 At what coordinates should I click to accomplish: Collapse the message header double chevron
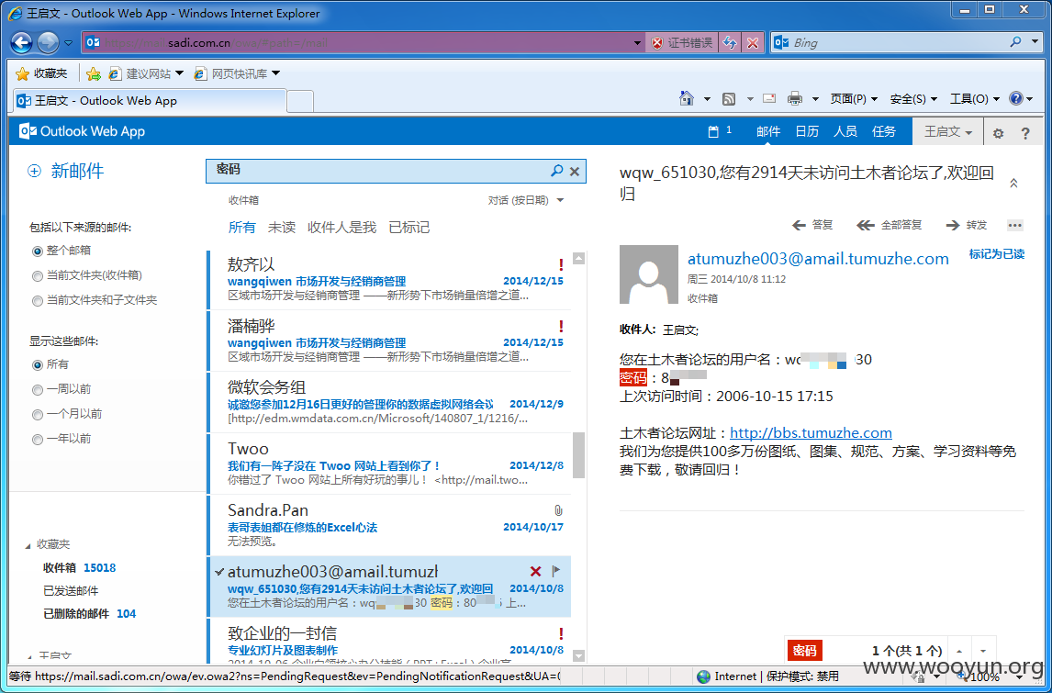click(x=1013, y=183)
